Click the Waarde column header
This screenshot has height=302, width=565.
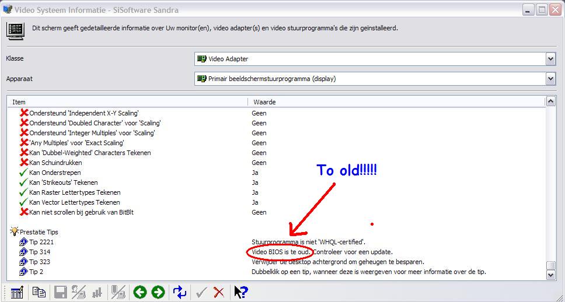(397, 102)
